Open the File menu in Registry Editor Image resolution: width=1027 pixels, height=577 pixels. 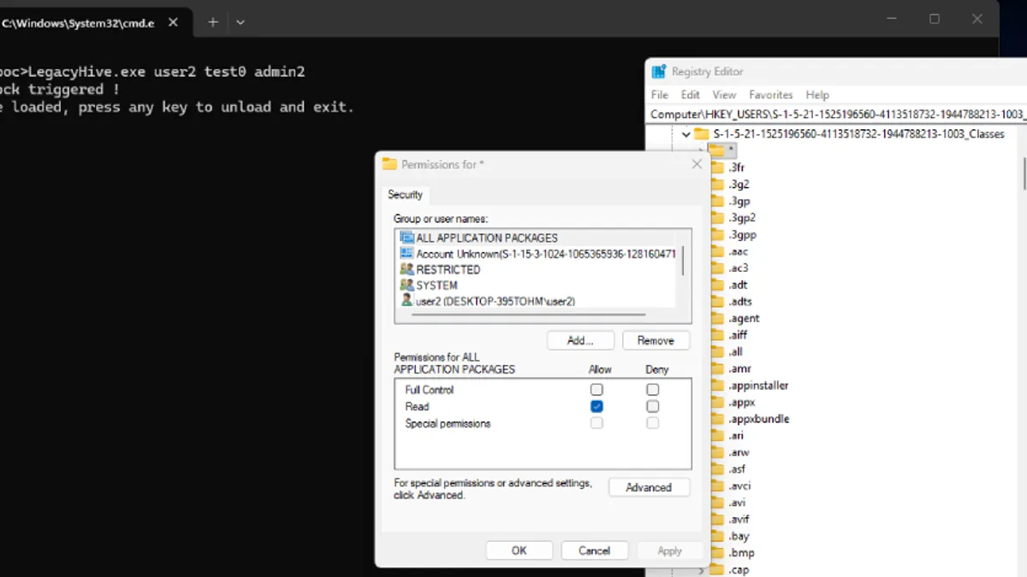coord(659,95)
